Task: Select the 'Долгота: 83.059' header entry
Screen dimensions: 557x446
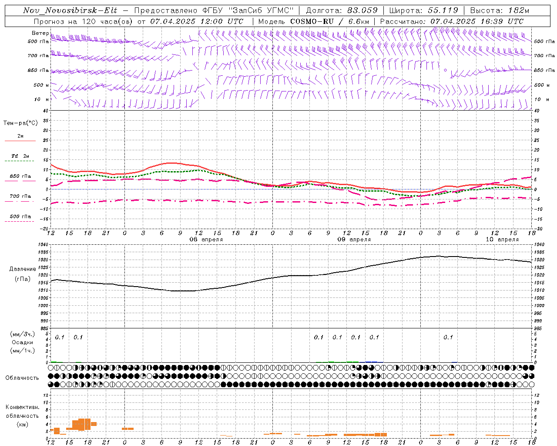Action: 342,10
